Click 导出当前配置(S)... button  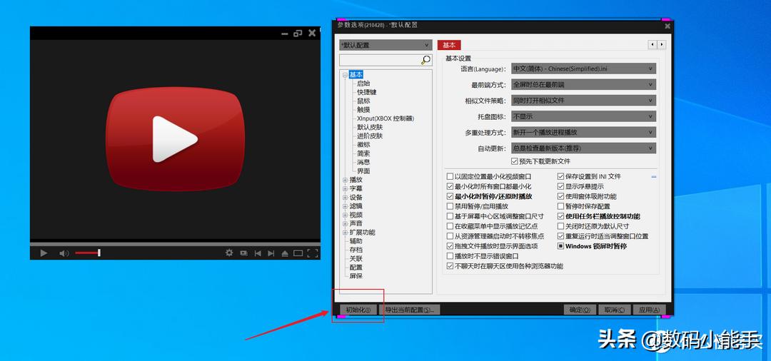(409, 310)
